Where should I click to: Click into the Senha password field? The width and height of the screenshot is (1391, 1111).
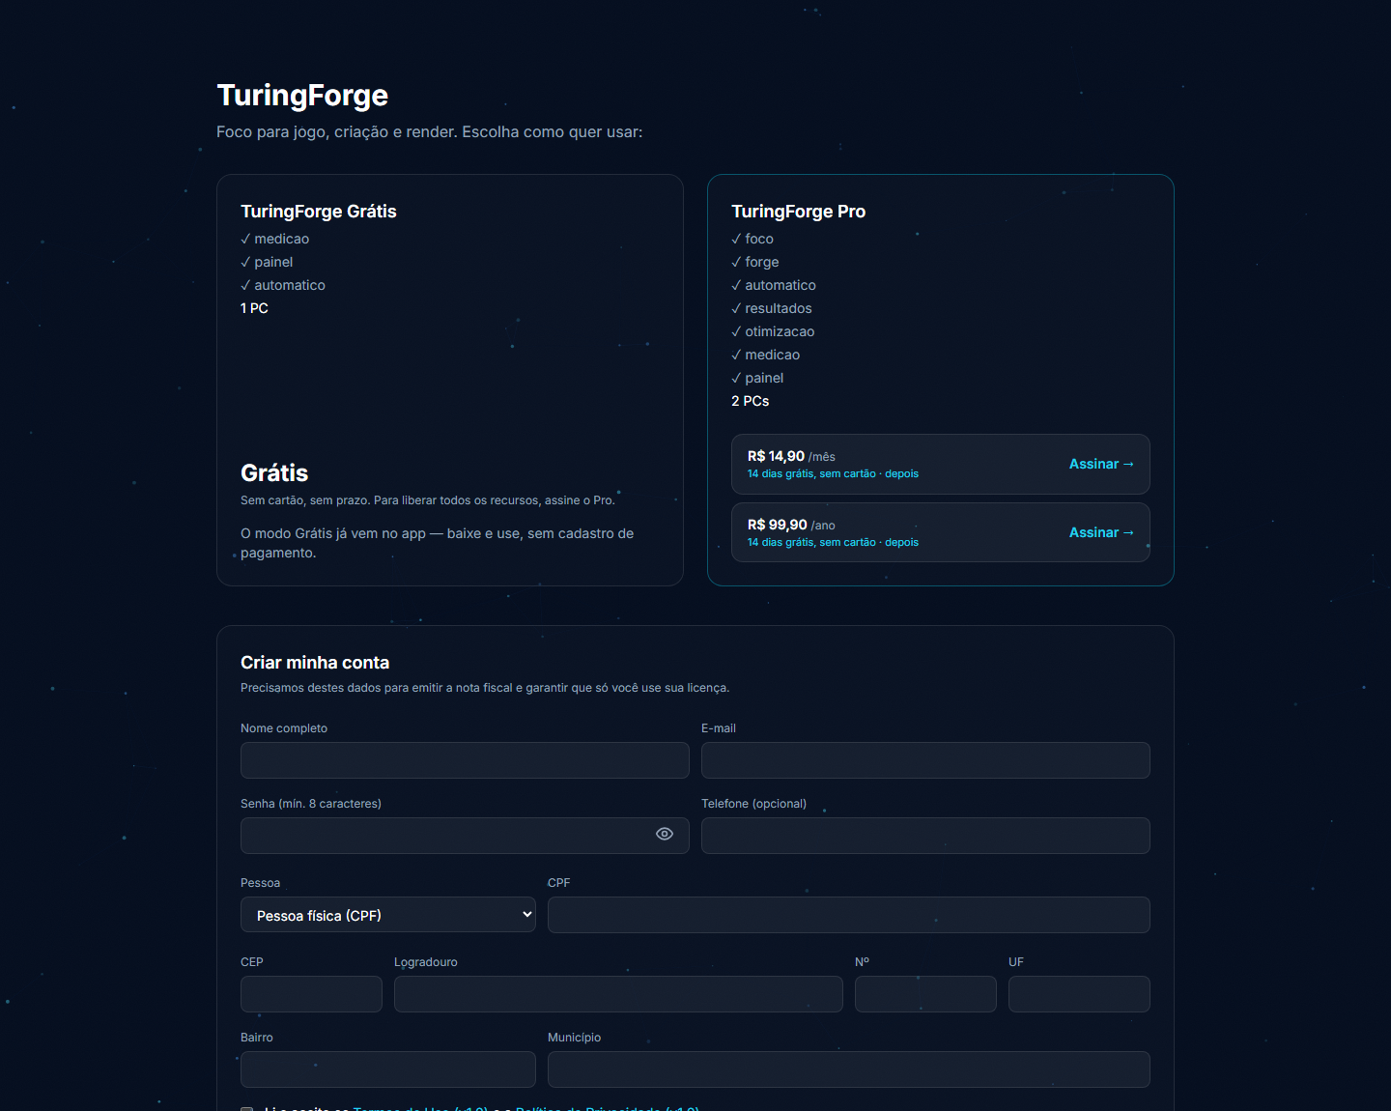pos(465,836)
